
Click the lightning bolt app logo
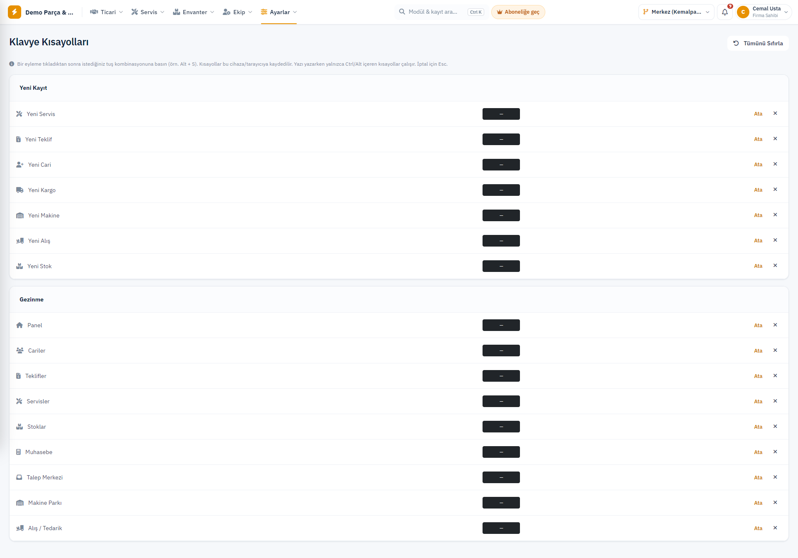tap(15, 12)
